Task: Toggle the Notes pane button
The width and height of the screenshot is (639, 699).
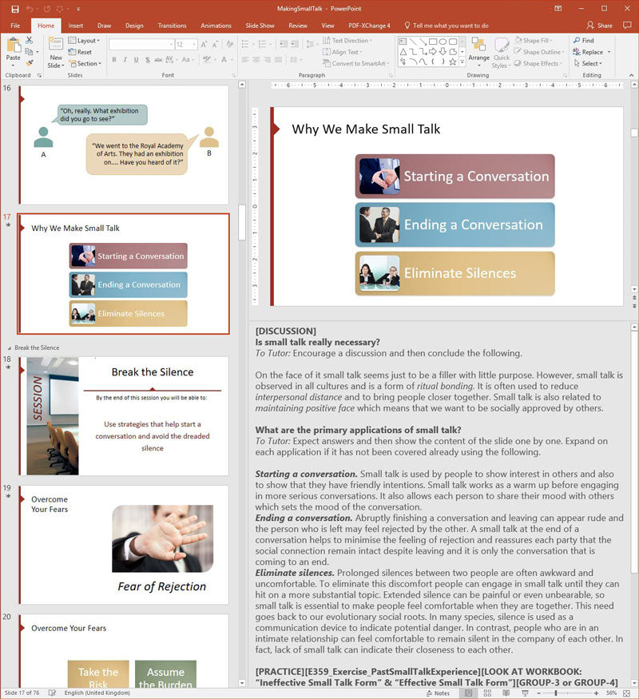Action: [x=437, y=693]
